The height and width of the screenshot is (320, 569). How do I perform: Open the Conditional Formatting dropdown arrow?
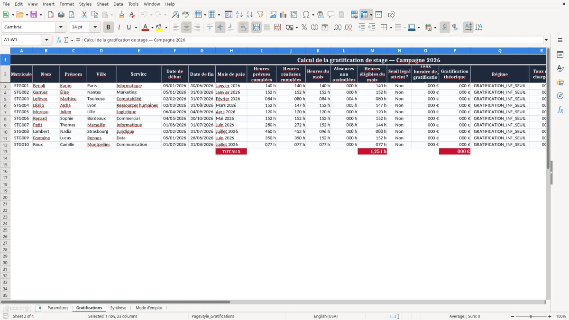435,27
